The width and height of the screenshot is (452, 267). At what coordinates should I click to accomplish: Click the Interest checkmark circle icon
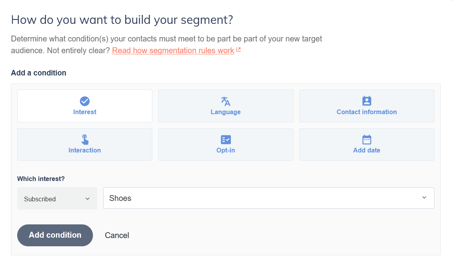[x=85, y=101]
